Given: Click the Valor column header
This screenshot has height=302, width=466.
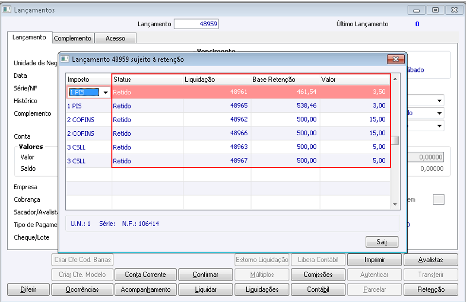Looking at the screenshot, I should pos(355,79).
